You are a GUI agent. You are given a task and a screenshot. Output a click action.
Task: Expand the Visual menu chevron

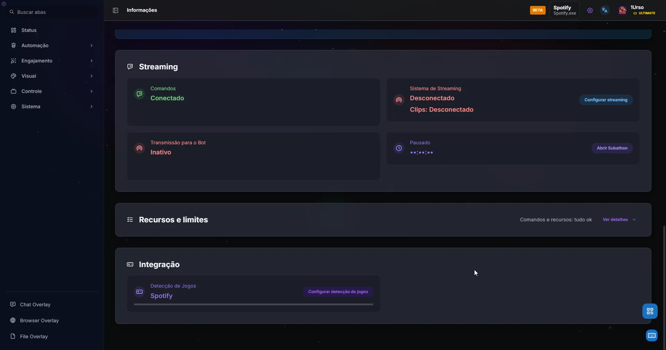tap(91, 76)
